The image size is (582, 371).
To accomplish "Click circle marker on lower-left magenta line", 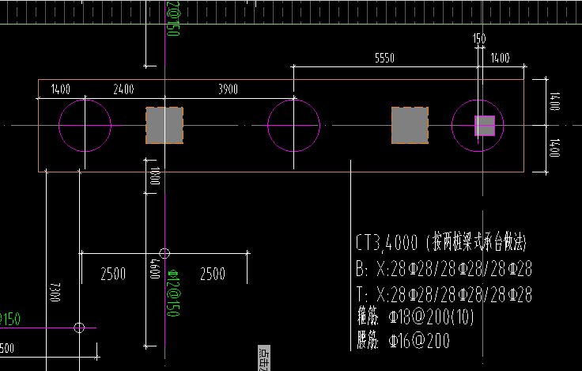I will (x=79, y=327).
